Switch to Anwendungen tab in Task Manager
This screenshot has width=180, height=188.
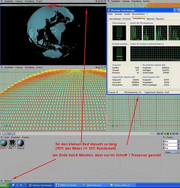(115, 19)
